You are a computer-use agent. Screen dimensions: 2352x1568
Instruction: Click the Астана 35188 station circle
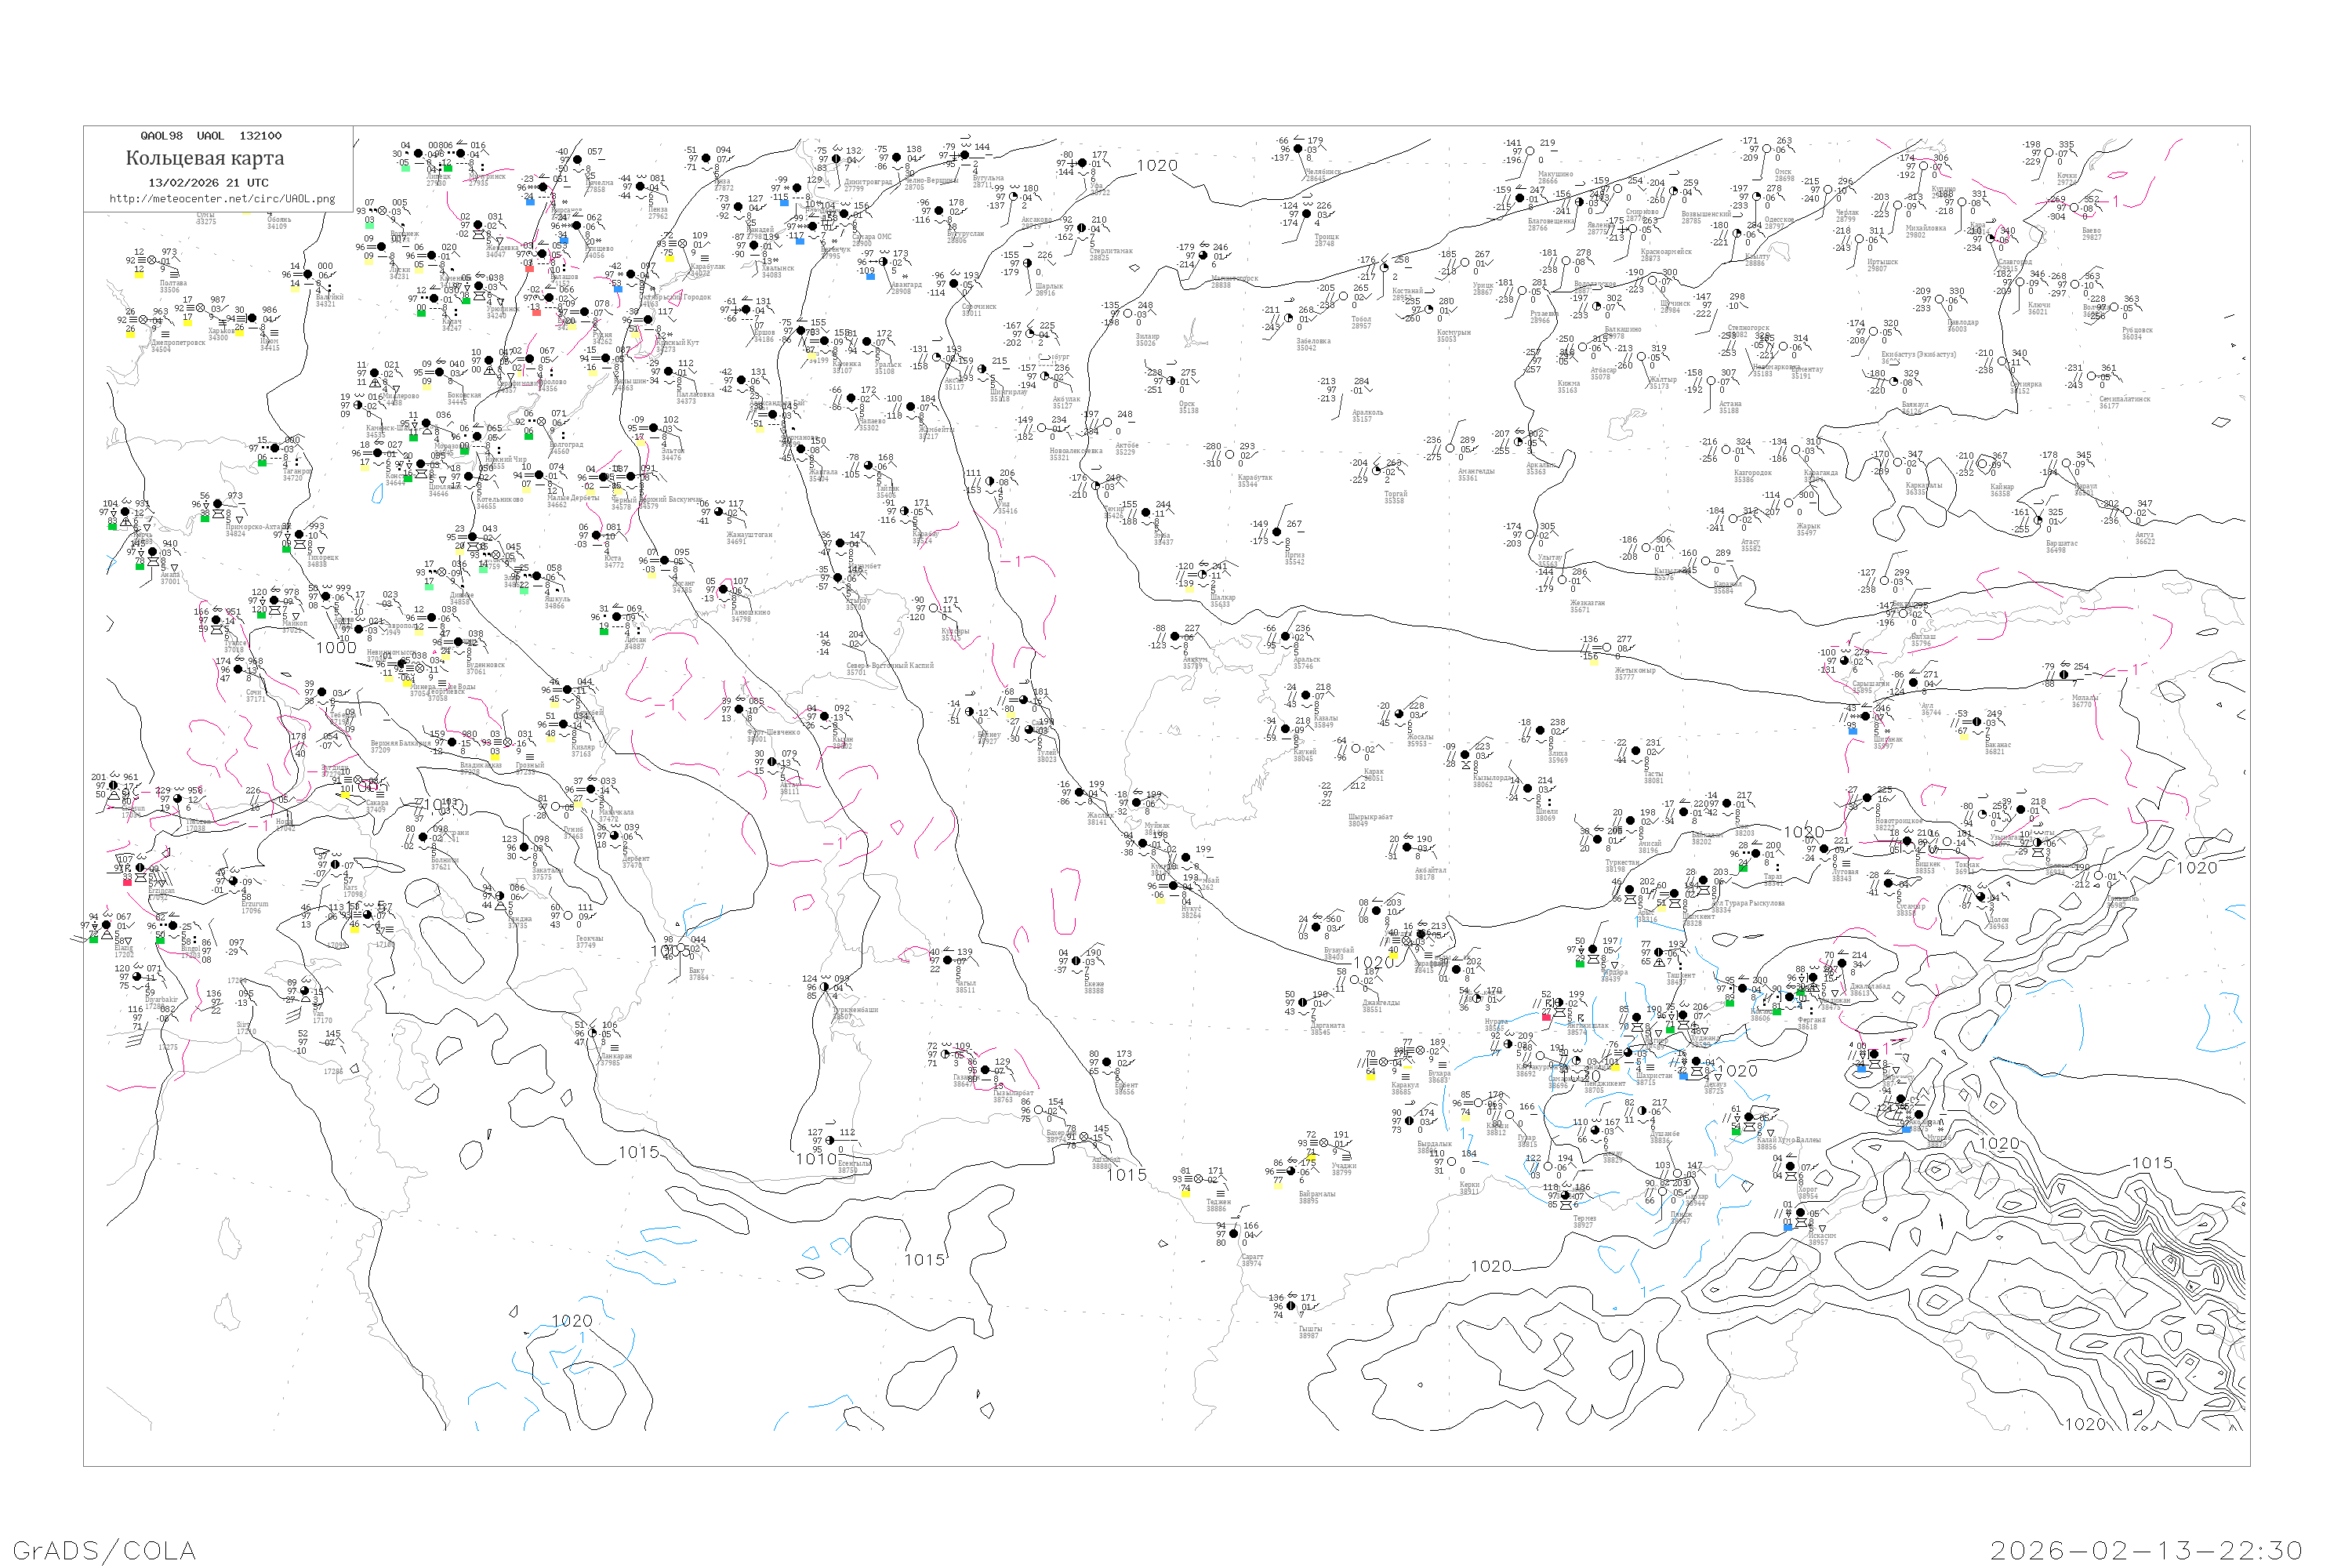[x=1709, y=382]
